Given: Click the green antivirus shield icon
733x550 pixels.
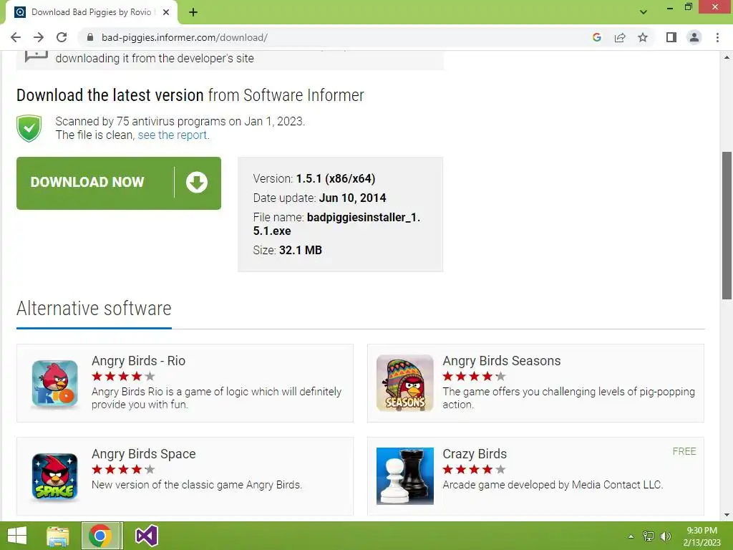Looking at the screenshot, I should (x=29, y=128).
